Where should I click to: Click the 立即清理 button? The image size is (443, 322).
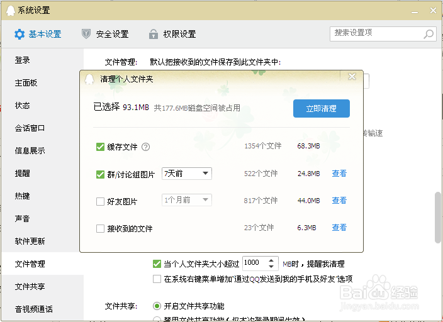(x=321, y=108)
